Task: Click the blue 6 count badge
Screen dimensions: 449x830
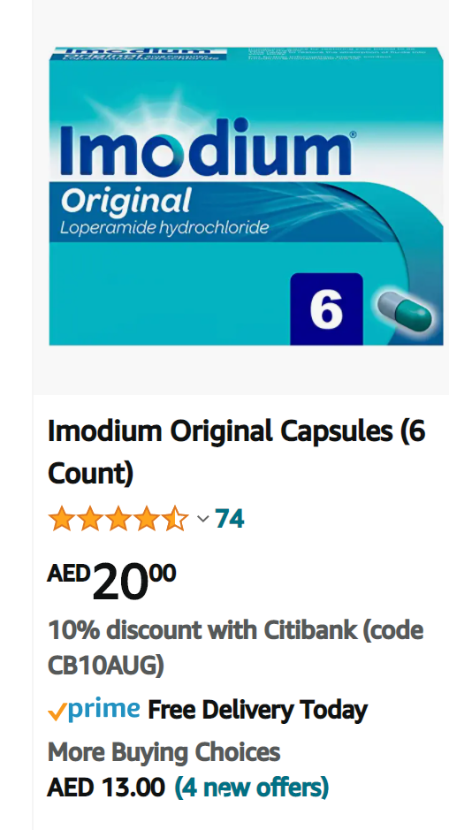Action: 327,308
